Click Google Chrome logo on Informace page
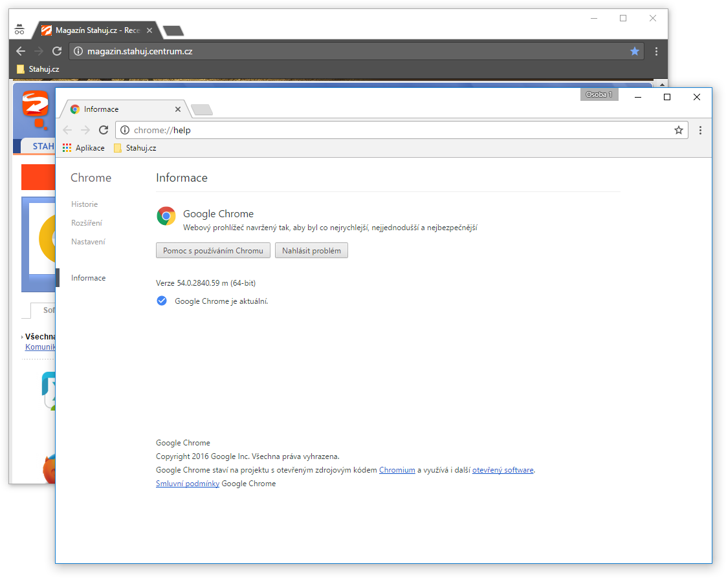 click(x=166, y=216)
